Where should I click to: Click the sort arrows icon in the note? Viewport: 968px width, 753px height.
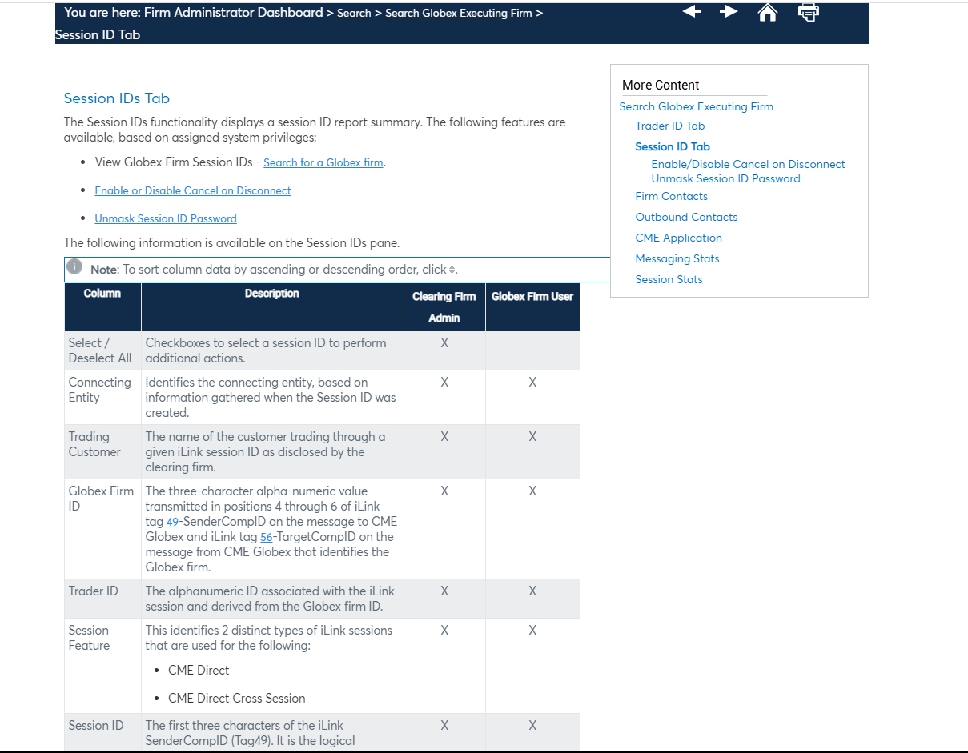pyautogui.click(x=452, y=270)
